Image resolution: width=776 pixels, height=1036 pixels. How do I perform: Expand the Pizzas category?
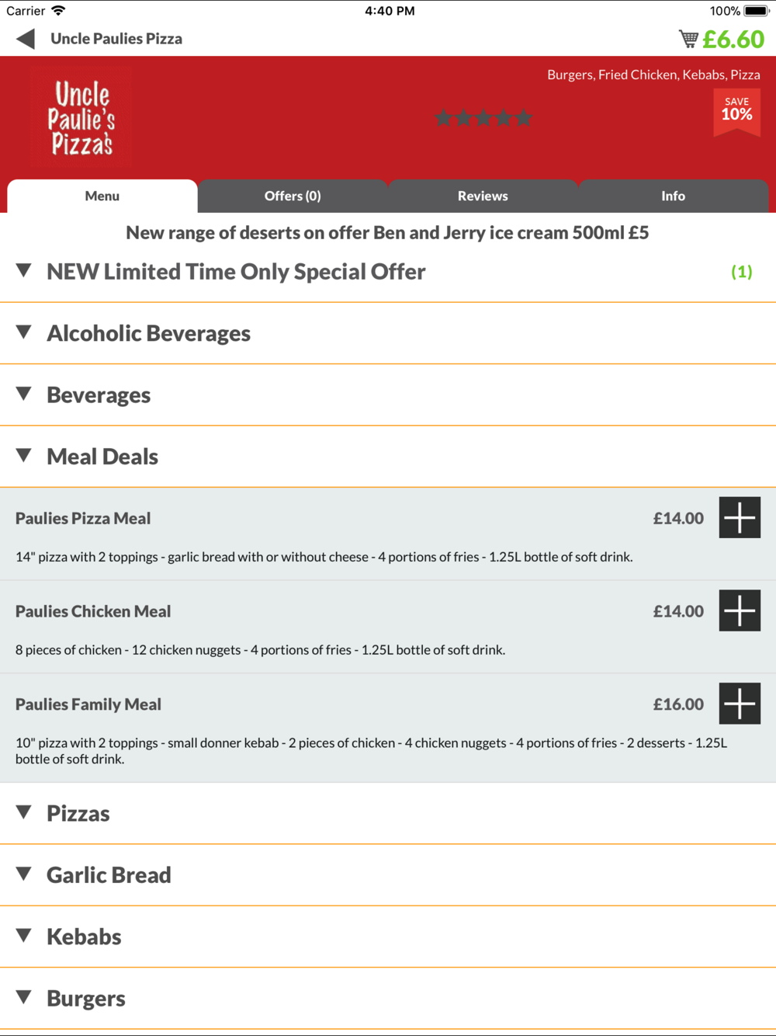click(388, 813)
